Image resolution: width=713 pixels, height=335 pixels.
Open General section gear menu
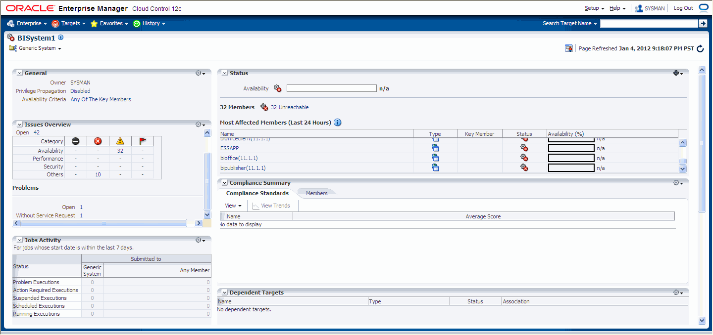coord(201,73)
